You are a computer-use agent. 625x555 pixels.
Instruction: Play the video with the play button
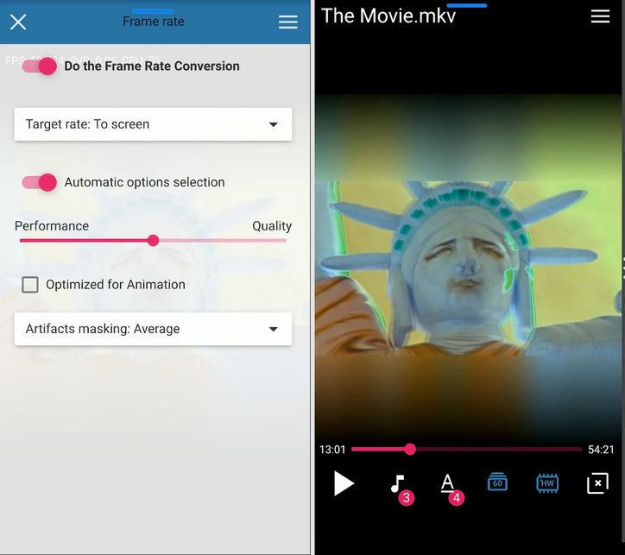point(344,483)
